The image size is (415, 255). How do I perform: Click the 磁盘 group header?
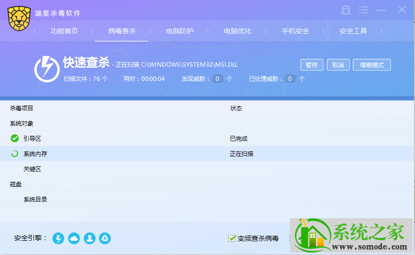tap(16, 184)
